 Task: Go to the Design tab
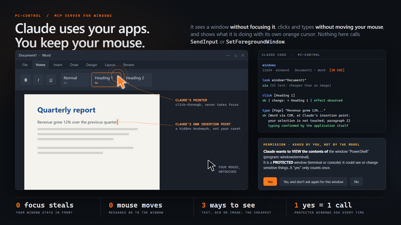pos(91,65)
